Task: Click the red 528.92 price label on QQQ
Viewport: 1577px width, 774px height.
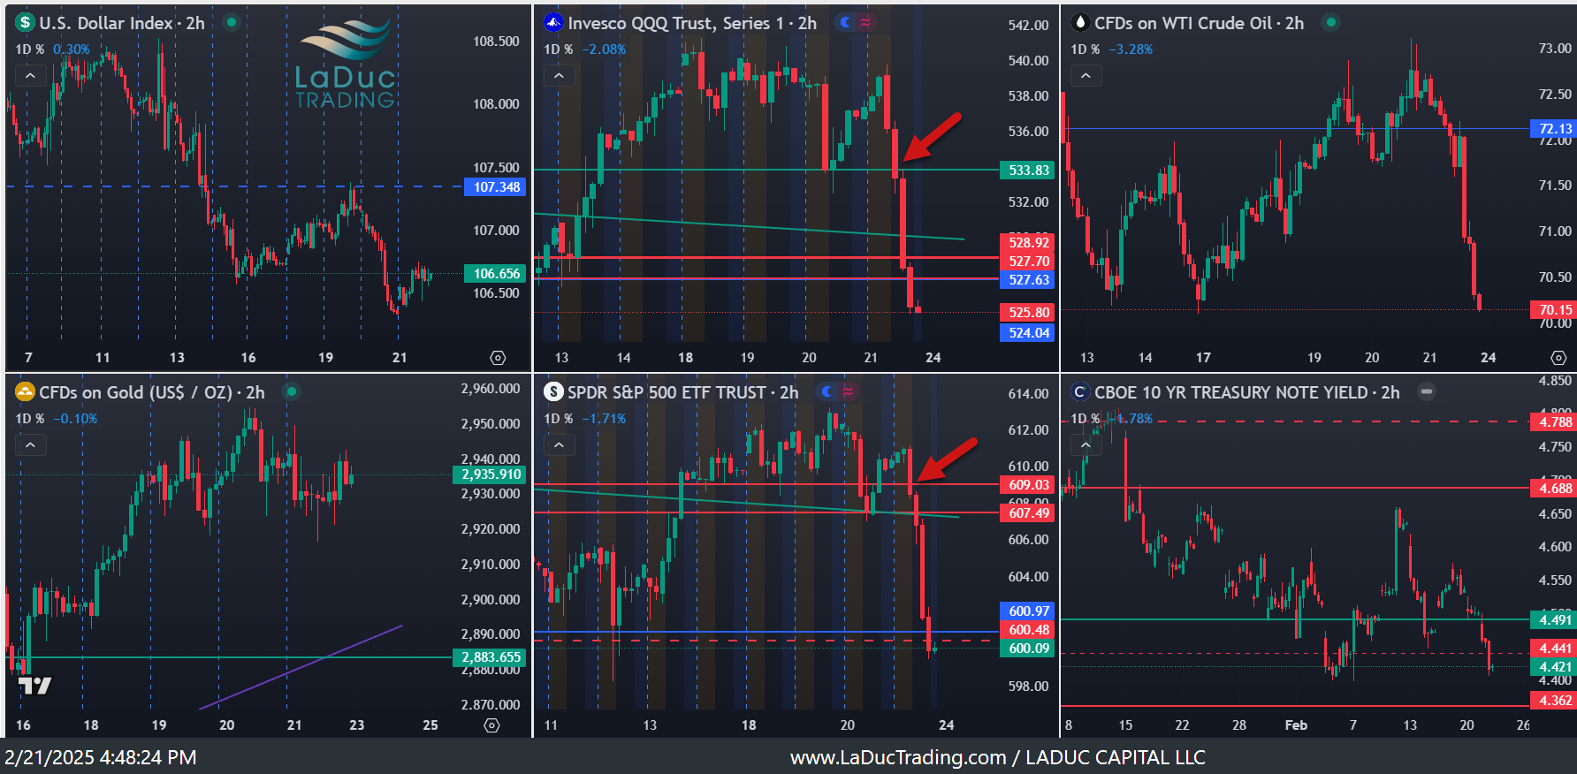Action: 1028,242
